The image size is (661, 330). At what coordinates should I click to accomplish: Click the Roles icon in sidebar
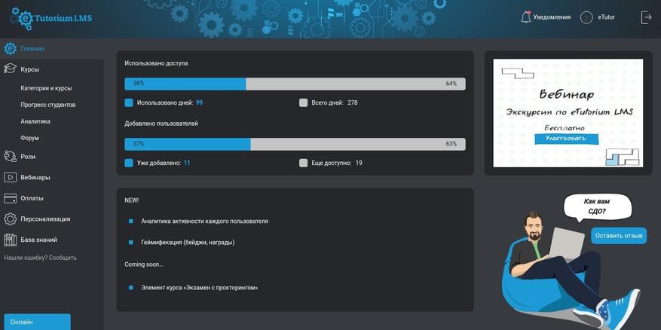click(x=10, y=157)
